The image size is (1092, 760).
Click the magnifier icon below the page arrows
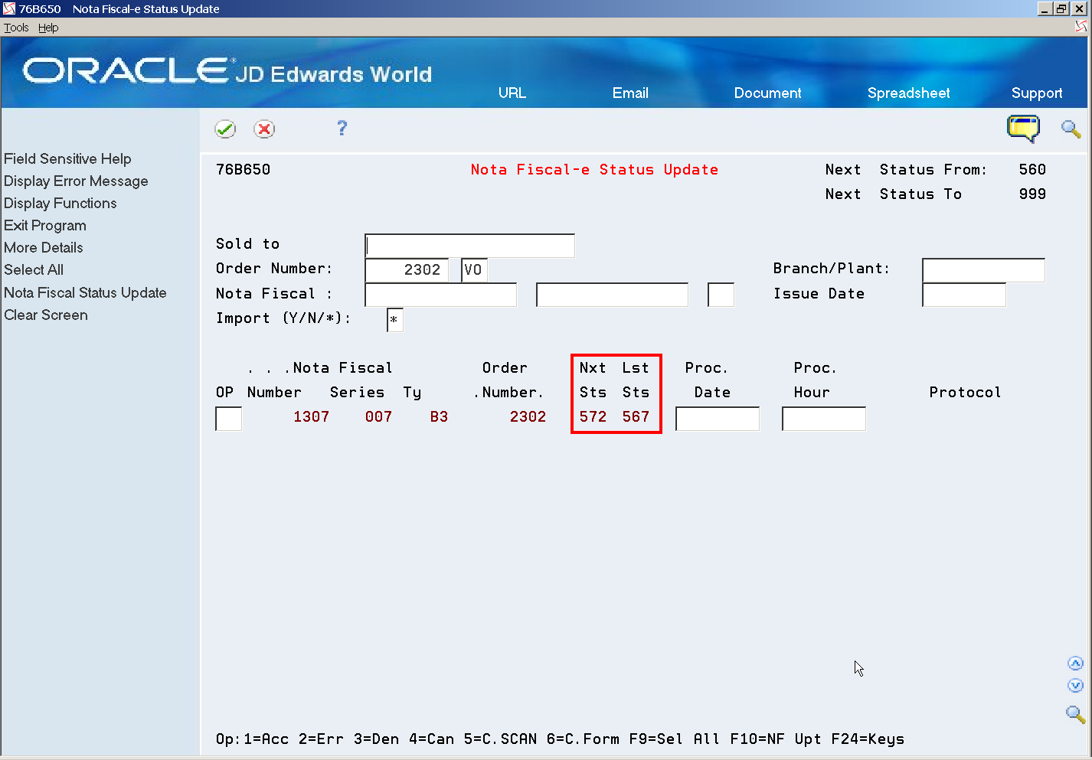point(1075,715)
